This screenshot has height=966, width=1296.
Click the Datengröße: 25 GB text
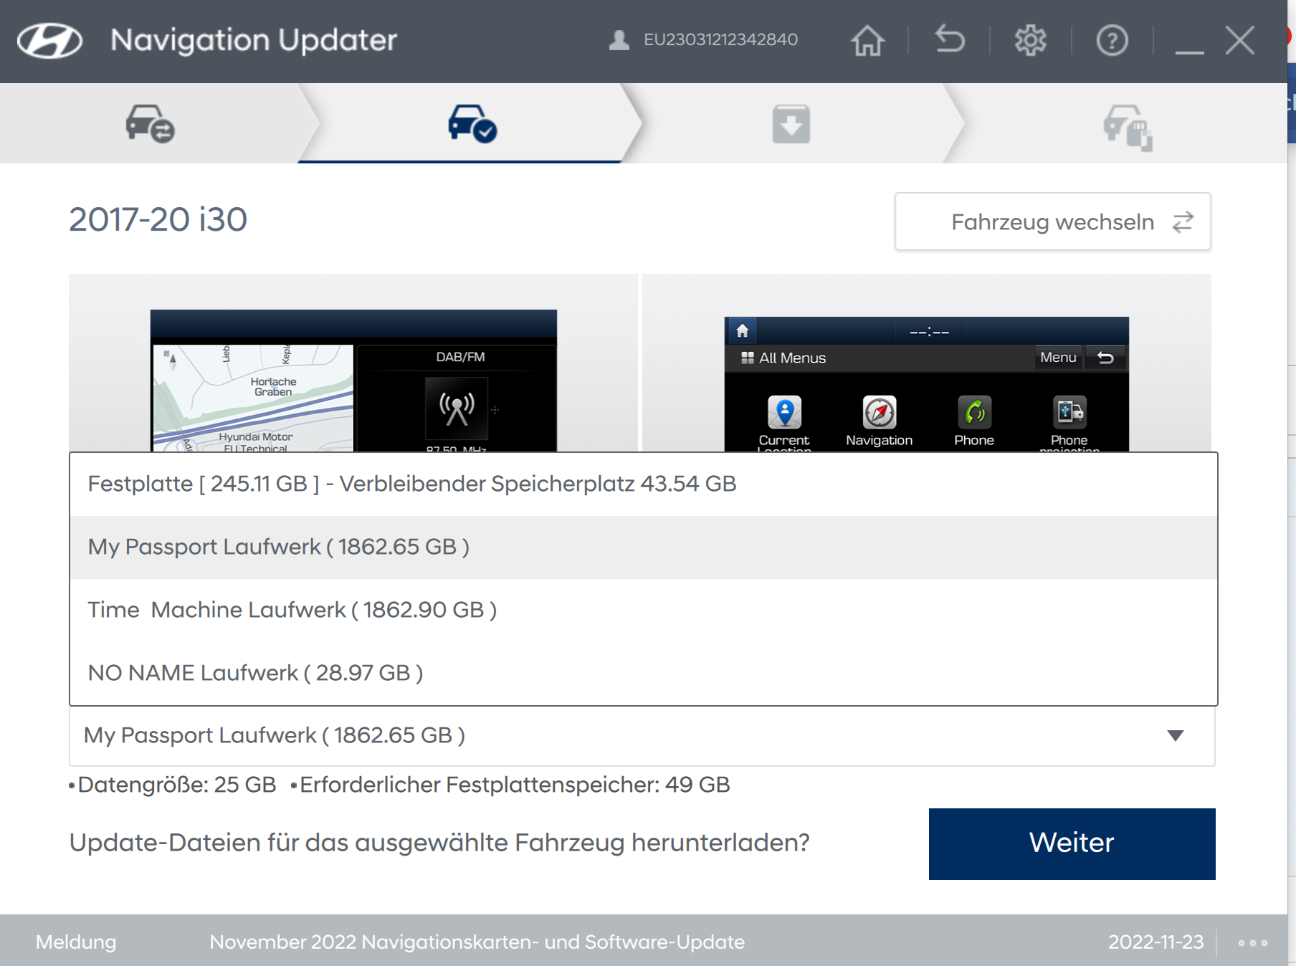tap(176, 785)
